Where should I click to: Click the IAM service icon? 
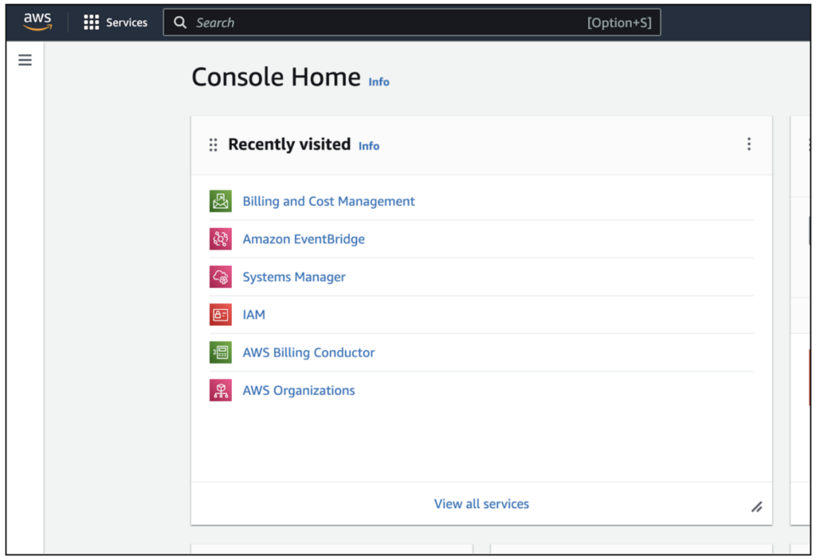(220, 315)
